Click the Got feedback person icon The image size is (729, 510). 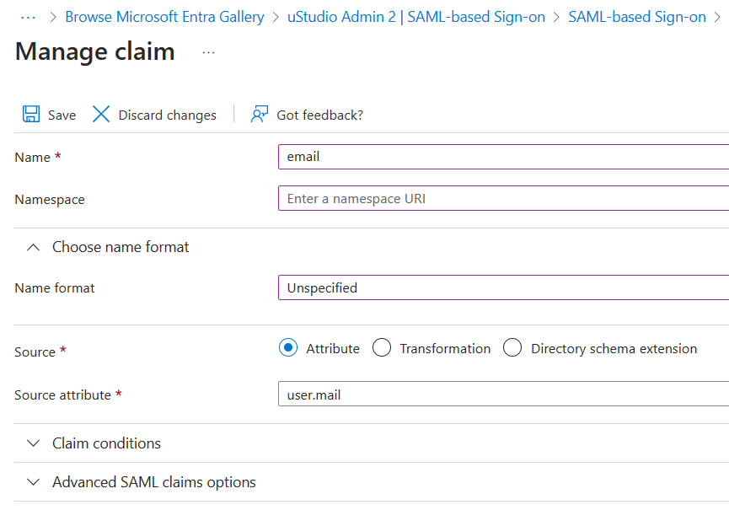point(260,115)
